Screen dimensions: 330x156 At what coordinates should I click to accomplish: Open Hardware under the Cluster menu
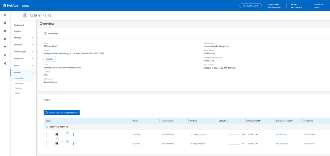click(19, 83)
